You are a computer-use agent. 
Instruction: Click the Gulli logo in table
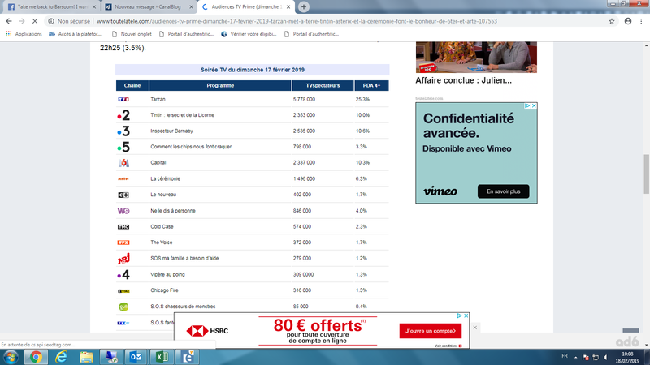point(123,307)
